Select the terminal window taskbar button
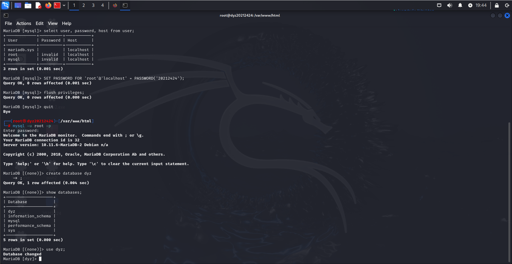The width and height of the screenshot is (512, 264). click(x=125, y=5)
